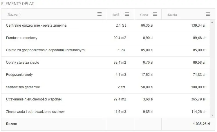This screenshot has width=217, height=132.
Task: Select the 'Opłaty stałe za ciepło' row
Action: (x=106, y=63)
